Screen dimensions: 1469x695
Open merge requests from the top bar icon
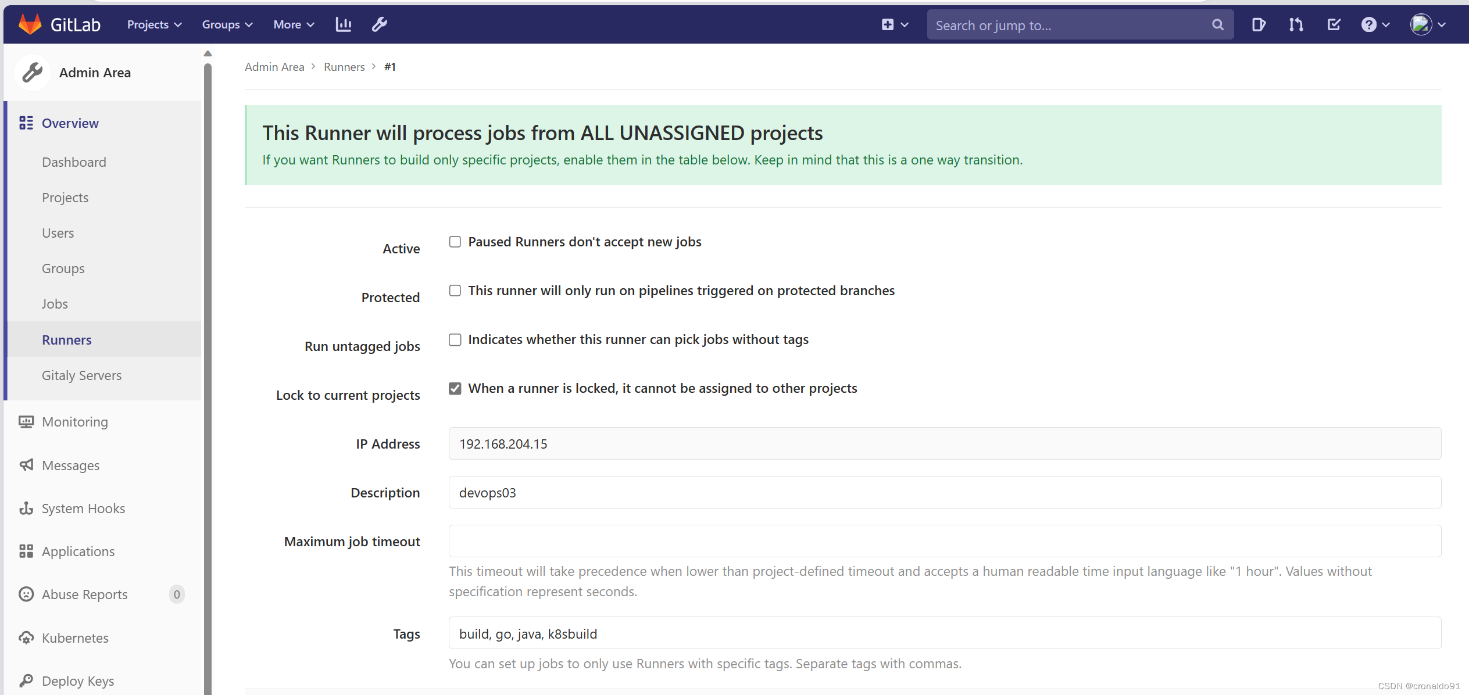click(x=1295, y=24)
